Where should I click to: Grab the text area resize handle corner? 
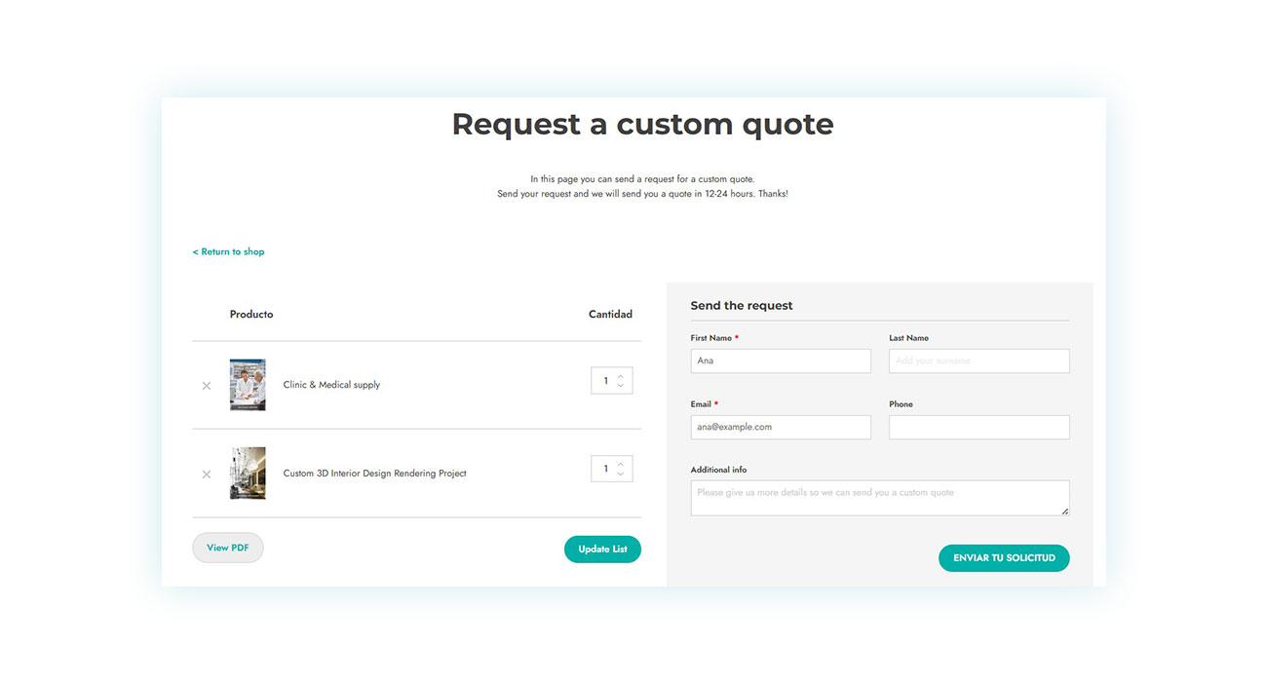pyautogui.click(x=1064, y=511)
